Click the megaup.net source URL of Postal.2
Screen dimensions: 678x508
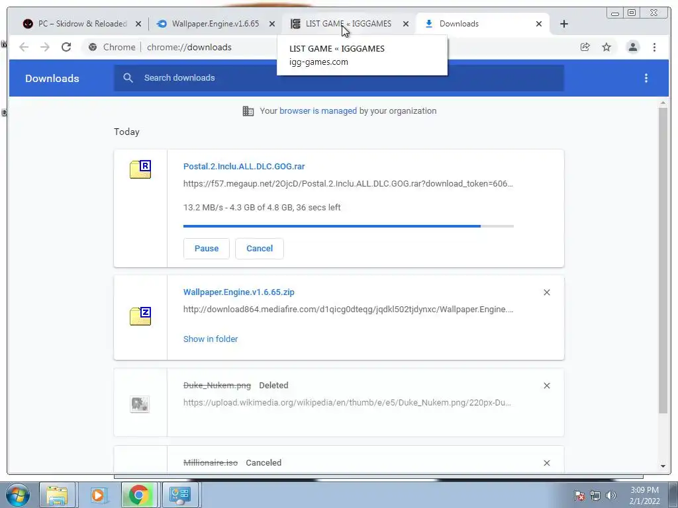(x=348, y=184)
